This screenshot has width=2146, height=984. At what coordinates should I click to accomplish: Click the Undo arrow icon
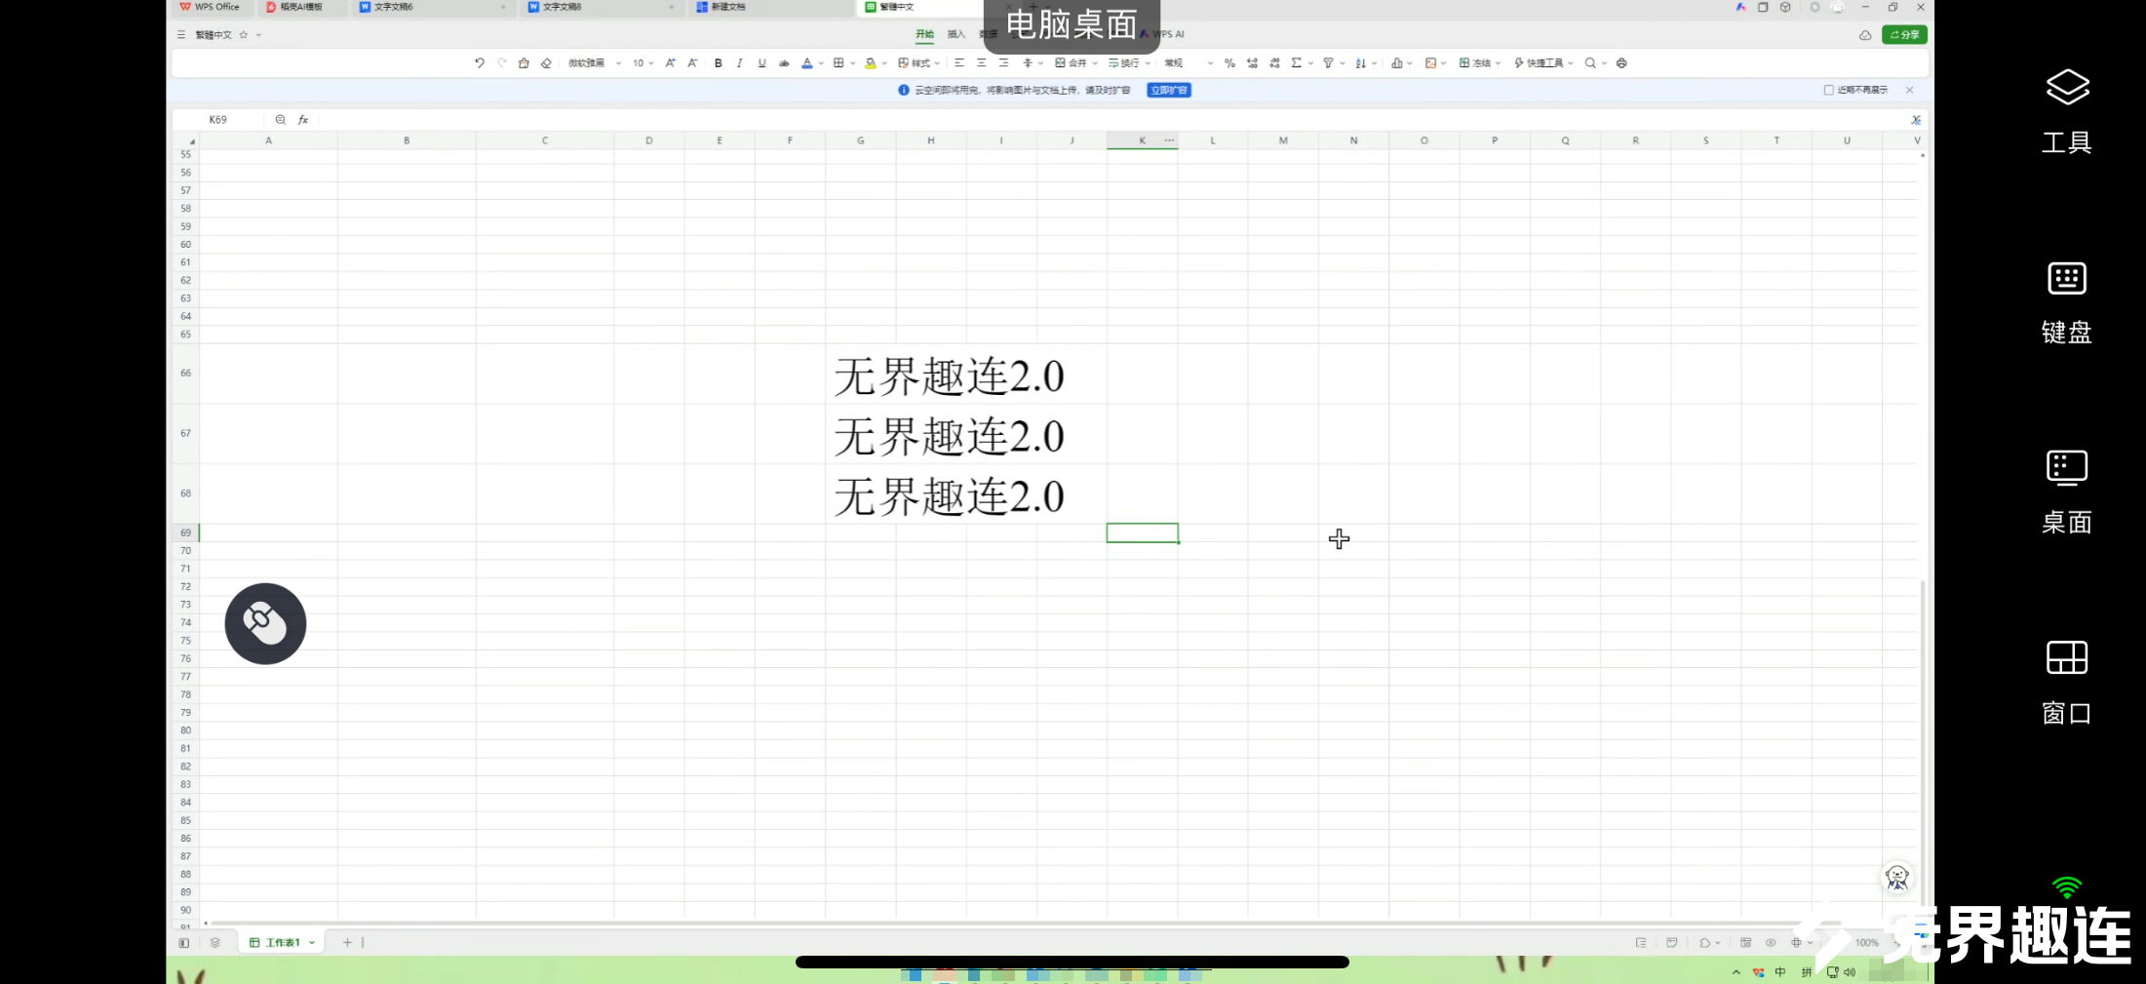point(479,62)
